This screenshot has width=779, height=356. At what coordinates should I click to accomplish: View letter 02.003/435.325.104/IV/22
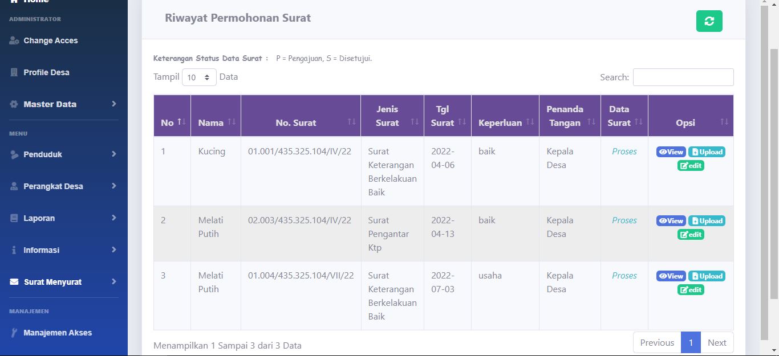coord(671,221)
